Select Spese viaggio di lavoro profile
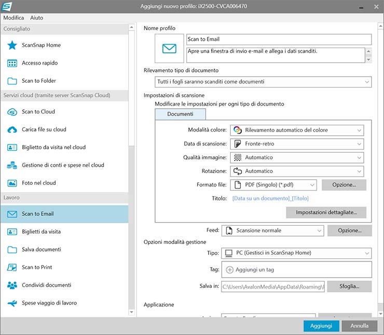The width and height of the screenshot is (384, 335). coord(64,303)
